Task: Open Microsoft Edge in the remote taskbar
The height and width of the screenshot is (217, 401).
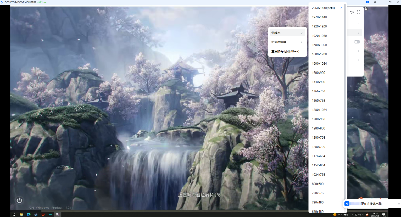Action: click(29, 215)
